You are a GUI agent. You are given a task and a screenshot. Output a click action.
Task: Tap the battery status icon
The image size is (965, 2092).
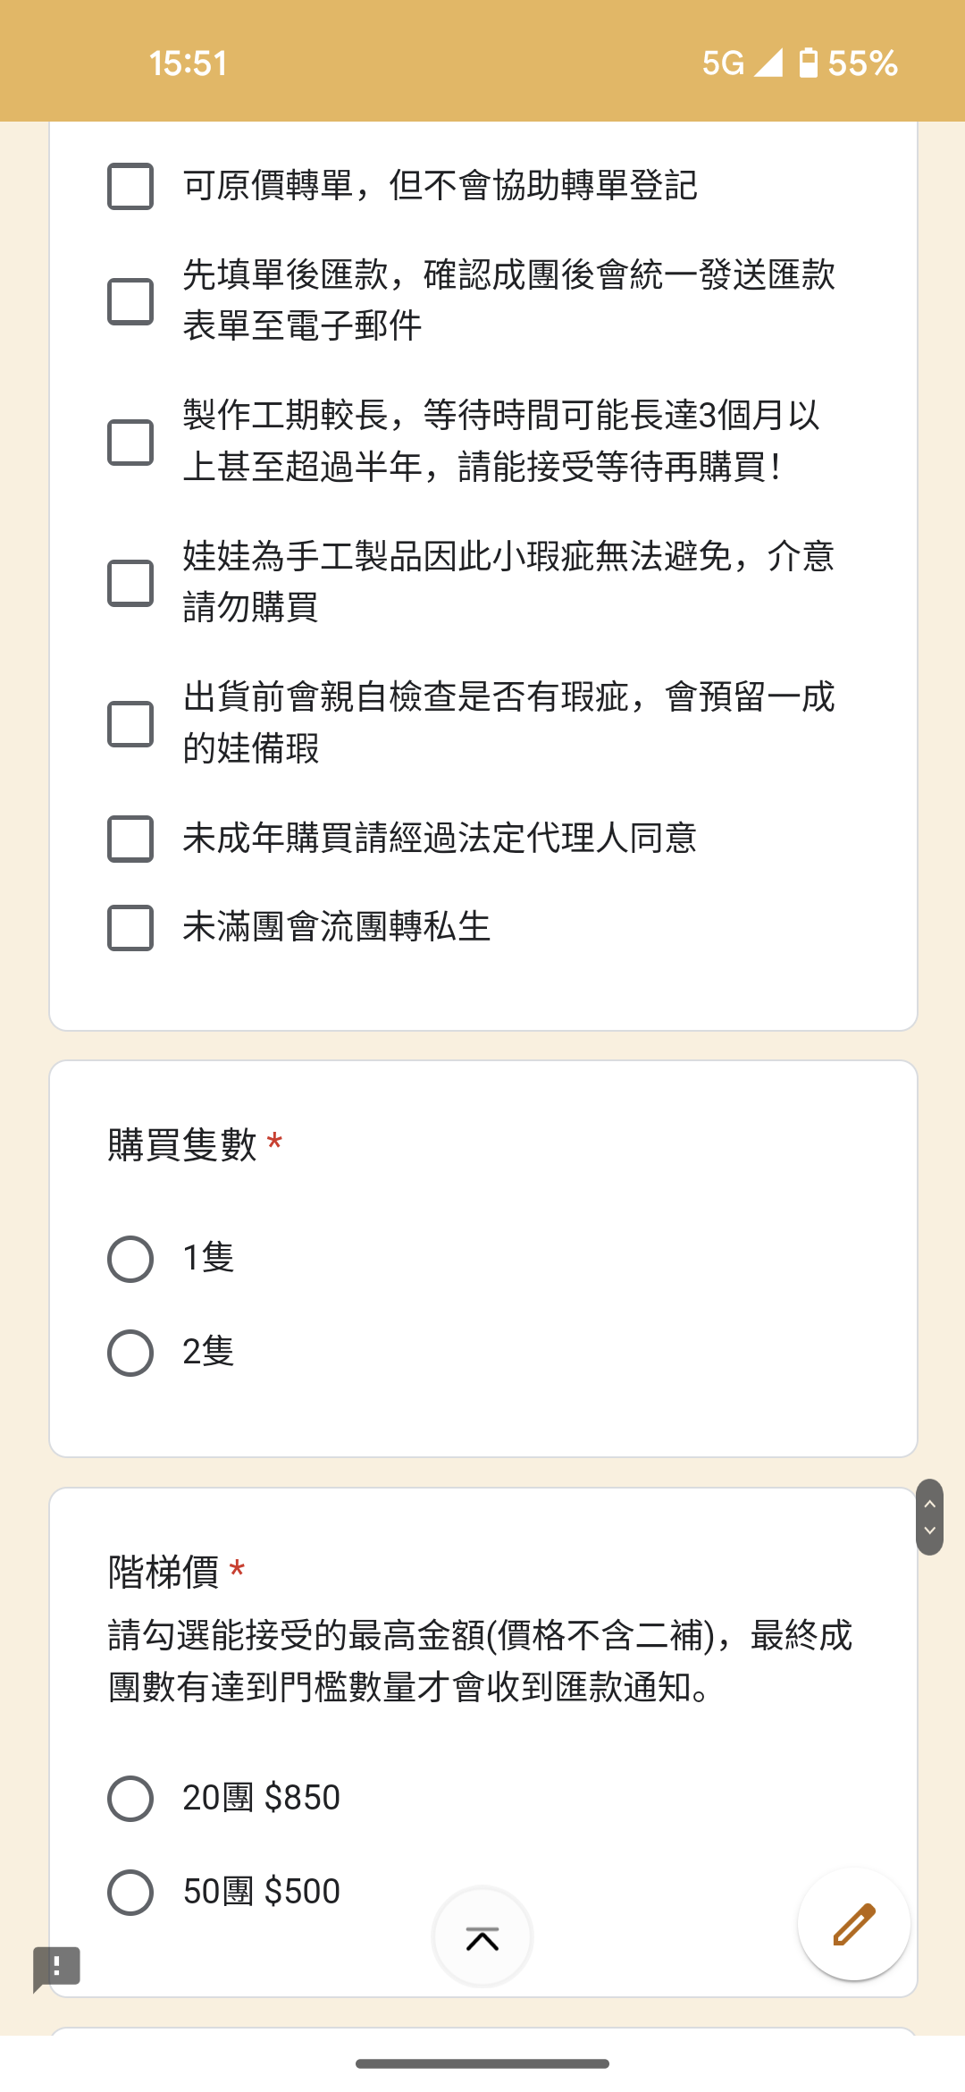point(808,63)
